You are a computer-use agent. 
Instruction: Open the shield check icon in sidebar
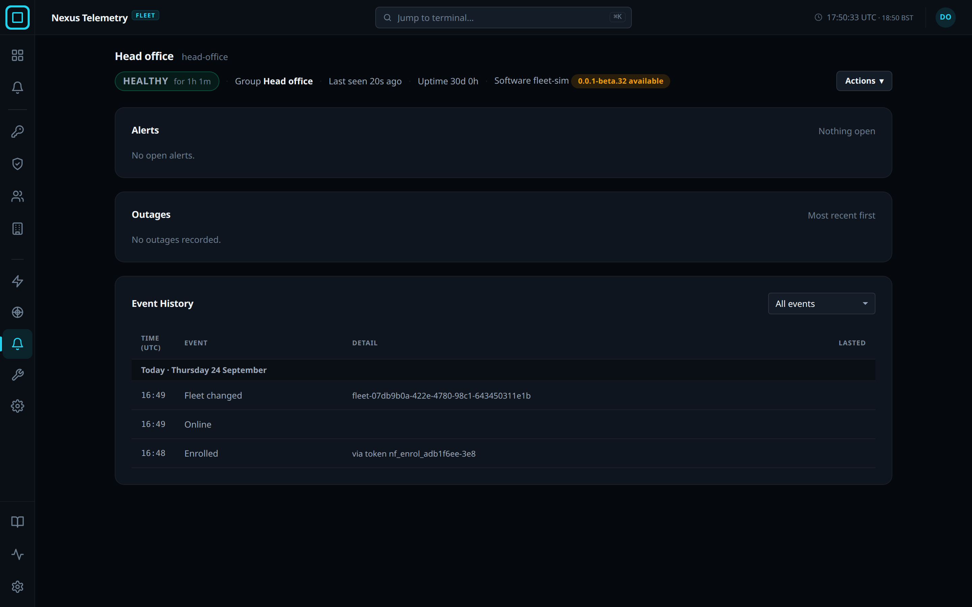17,164
